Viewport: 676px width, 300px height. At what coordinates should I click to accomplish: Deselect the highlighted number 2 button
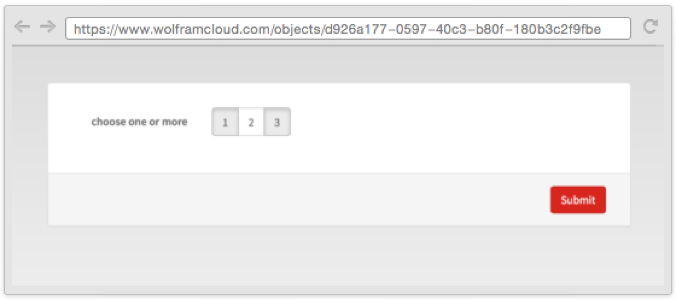251,122
